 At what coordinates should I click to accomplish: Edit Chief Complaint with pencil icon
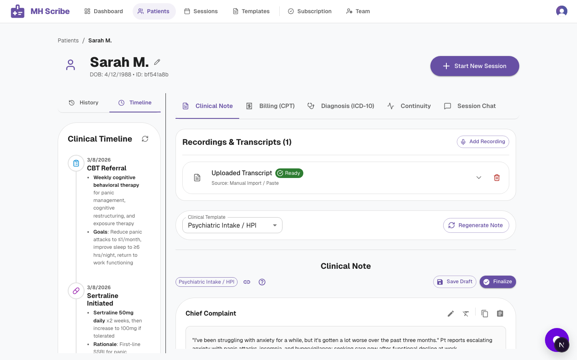451,314
